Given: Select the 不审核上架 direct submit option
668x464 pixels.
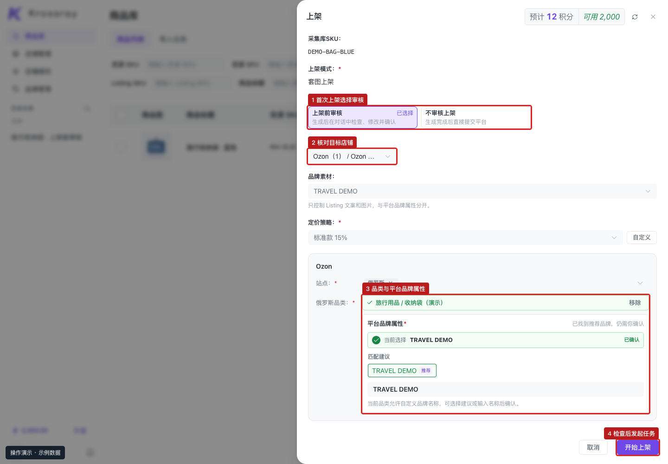Looking at the screenshot, I should coord(475,117).
